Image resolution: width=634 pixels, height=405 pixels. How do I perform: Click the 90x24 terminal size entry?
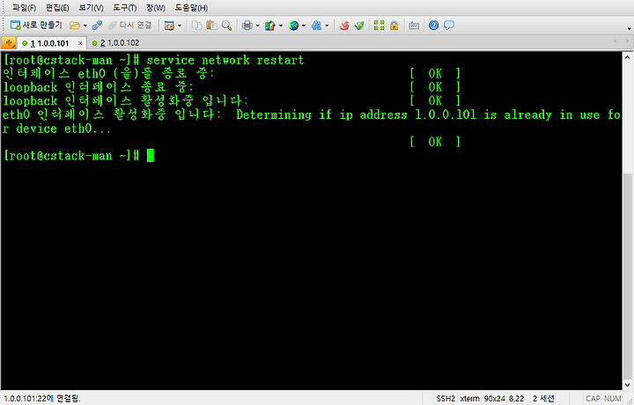click(x=494, y=399)
